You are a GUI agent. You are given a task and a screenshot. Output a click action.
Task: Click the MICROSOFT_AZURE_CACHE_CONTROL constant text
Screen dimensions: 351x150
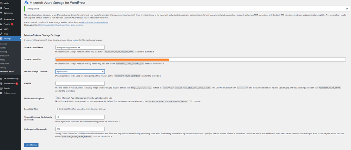pyautogui.click(x=77, y=136)
